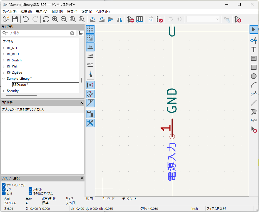Uncheck the ピン filter checkbox
Viewport: 259px width, 212px height.
(x=4, y=189)
